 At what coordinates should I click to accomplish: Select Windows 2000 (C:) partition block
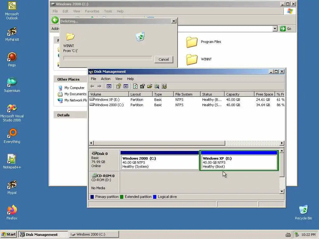pyautogui.click(x=160, y=160)
